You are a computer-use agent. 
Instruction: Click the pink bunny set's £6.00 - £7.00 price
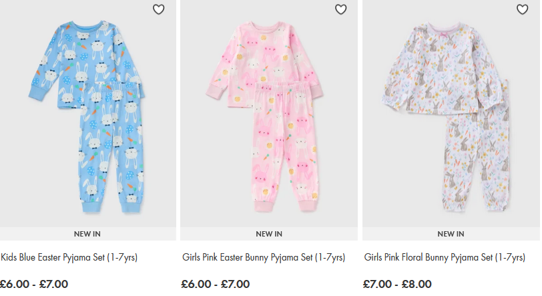point(216,284)
